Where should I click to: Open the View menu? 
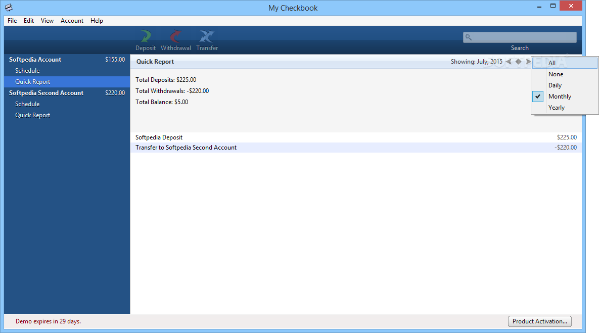pos(48,21)
